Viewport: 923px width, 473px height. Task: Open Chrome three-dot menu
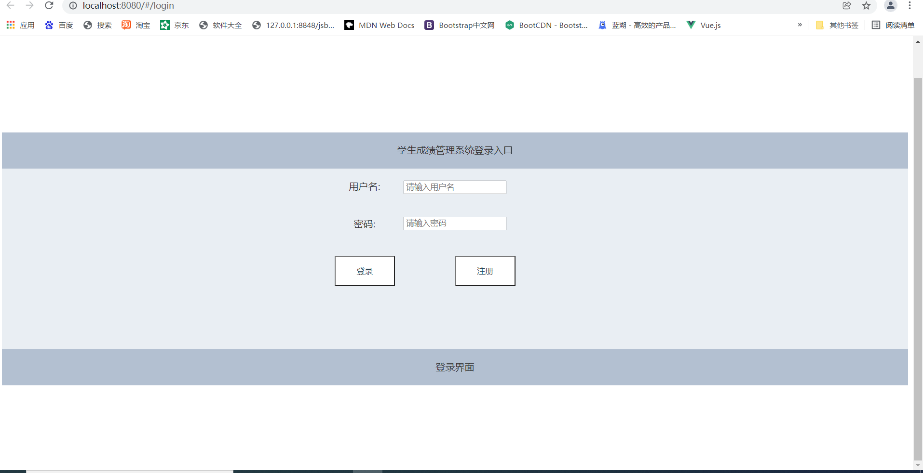pos(909,6)
